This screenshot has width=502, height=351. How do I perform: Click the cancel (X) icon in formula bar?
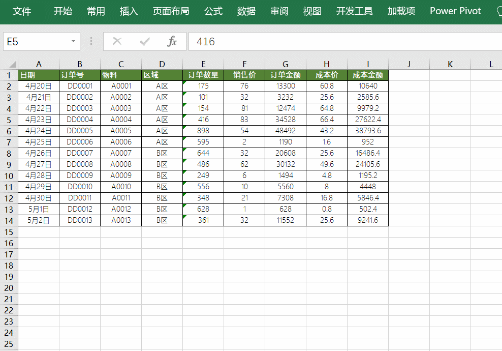(117, 41)
